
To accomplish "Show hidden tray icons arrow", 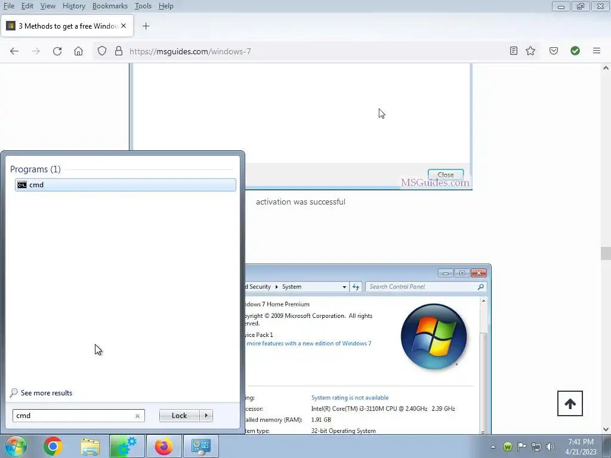I will [x=493, y=447].
